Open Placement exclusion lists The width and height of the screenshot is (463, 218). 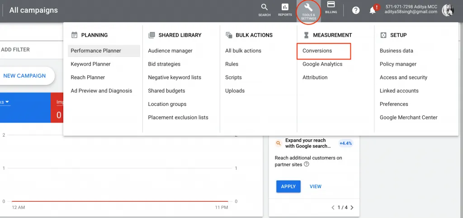click(178, 117)
